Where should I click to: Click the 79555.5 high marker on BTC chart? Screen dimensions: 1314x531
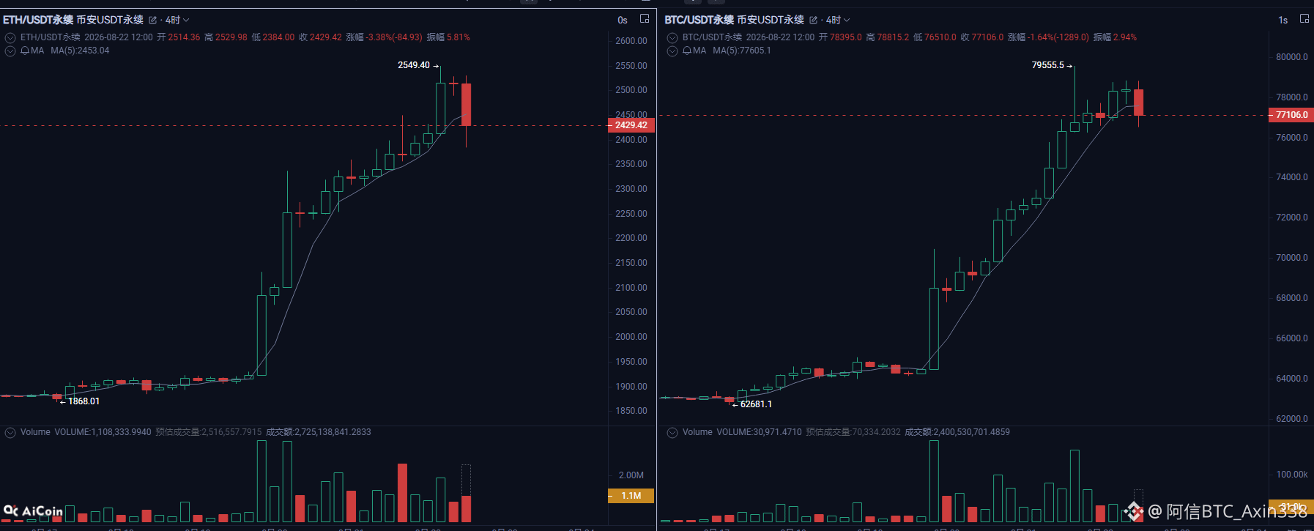coord(1048,65)
